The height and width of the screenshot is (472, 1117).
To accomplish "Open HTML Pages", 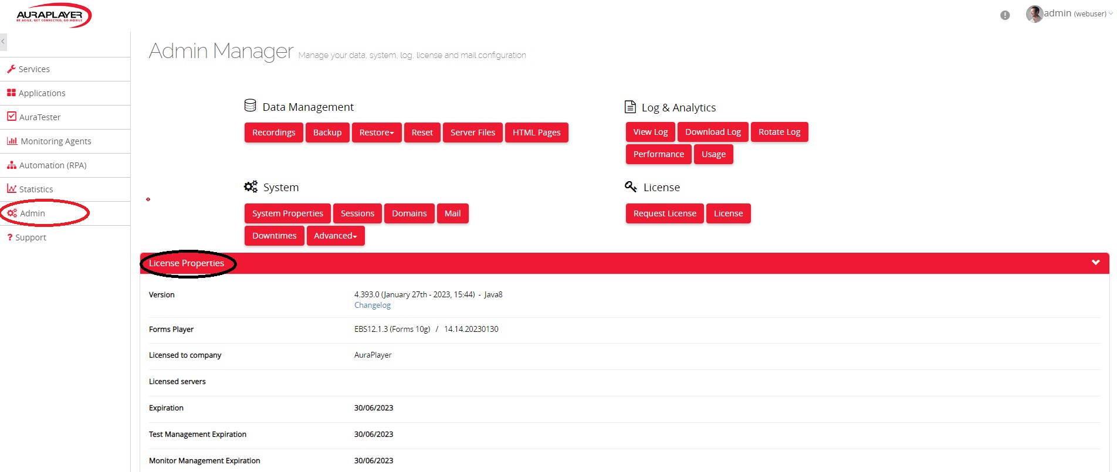I will tap(537, 133).
